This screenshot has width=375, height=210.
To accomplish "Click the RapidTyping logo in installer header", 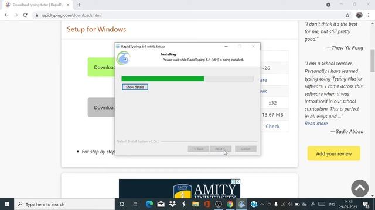I will click(124, 58).
